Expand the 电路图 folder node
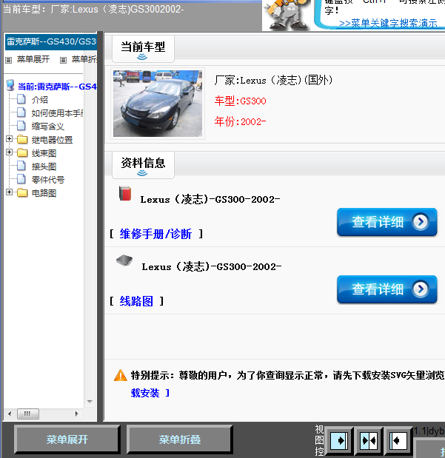Image resolution: width=445 pixels, height=458 pixels. [9, 192]
